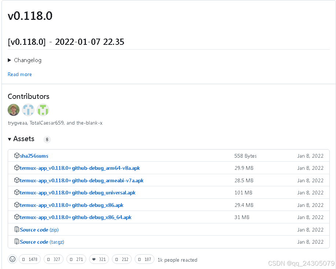Click package icon beside universal apk
This screenshot has width=336, height=269.
click(x=17, y=192)
